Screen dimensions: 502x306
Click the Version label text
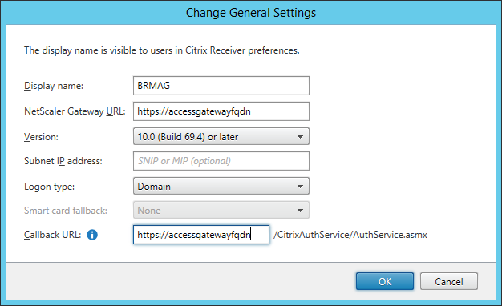[42, 137]
